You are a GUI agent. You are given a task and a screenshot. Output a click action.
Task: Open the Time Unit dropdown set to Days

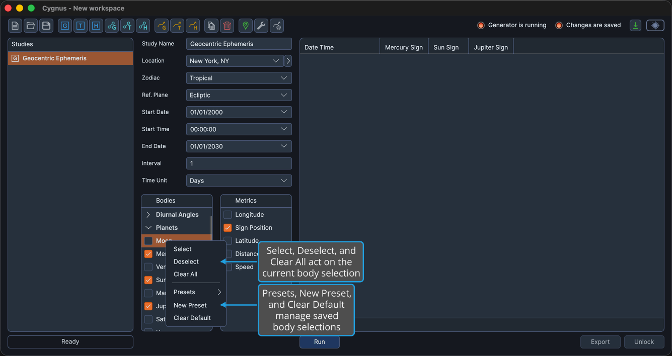click(x=239, y=181)
